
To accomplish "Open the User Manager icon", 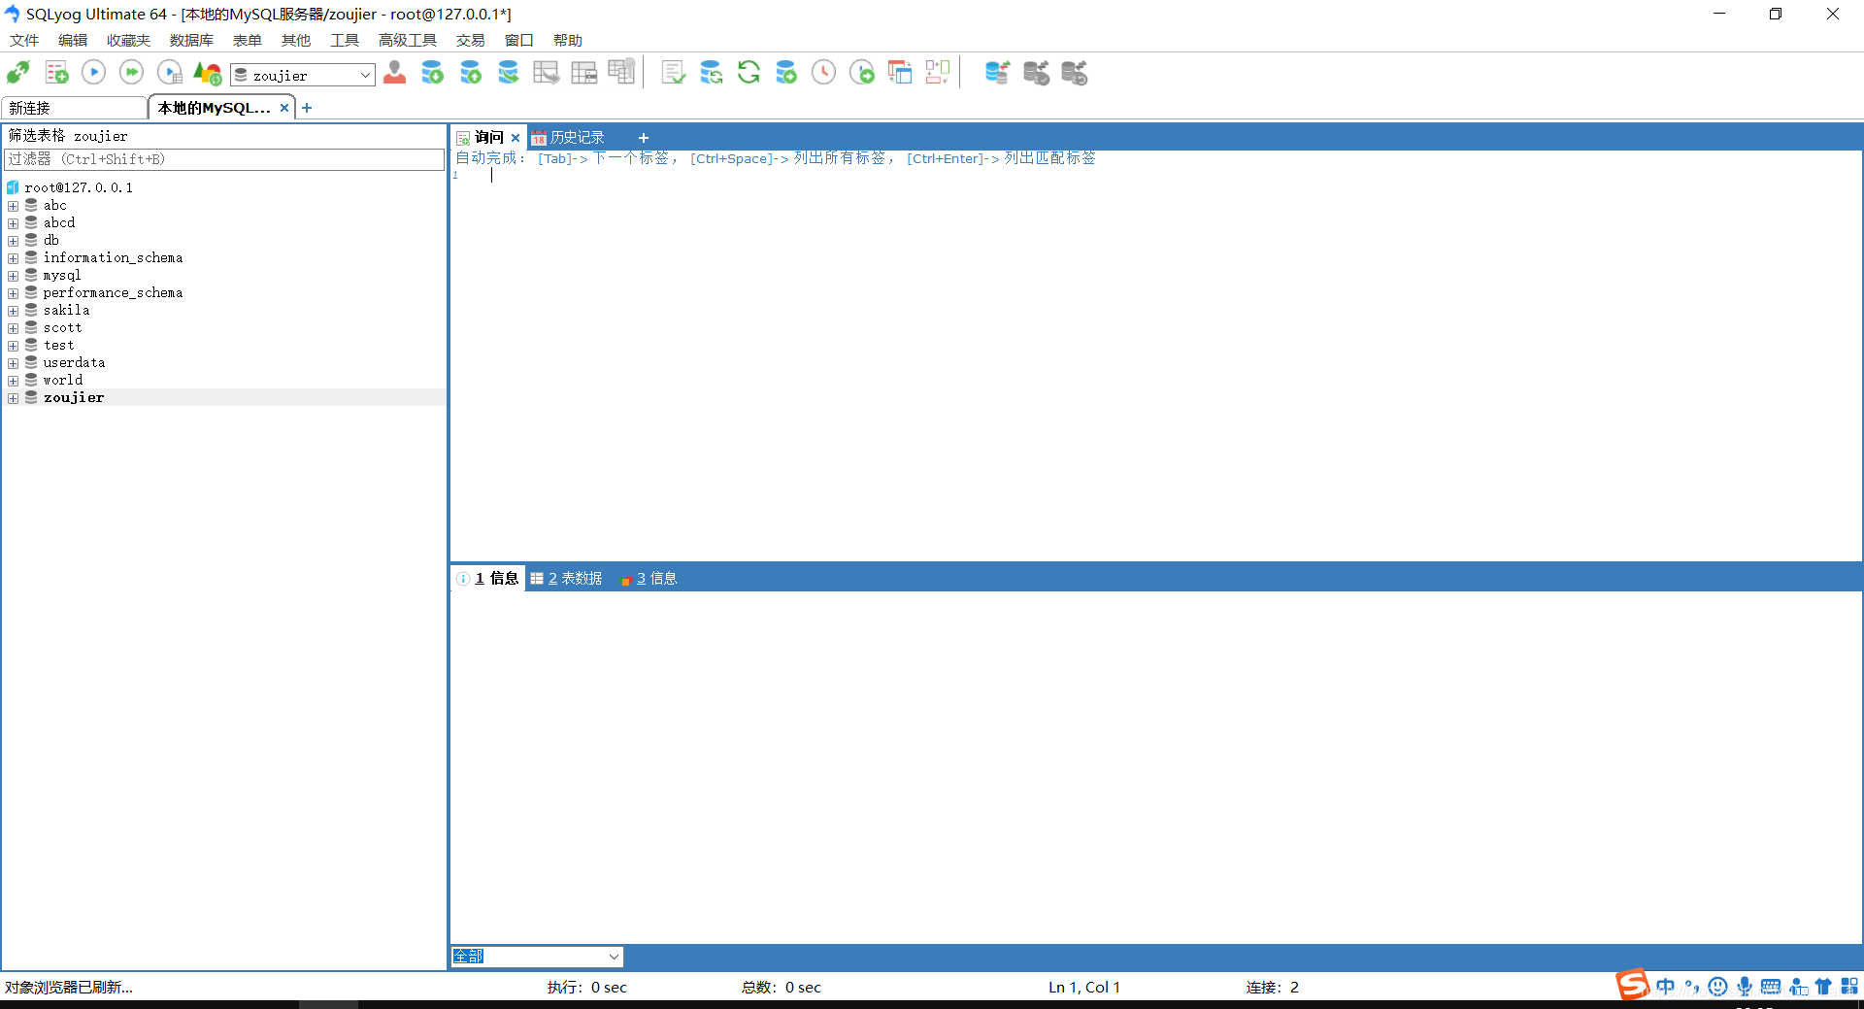I will 395,73.
